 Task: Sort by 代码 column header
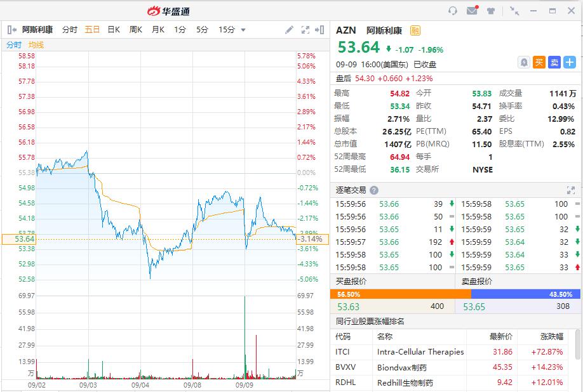(342, 337)
